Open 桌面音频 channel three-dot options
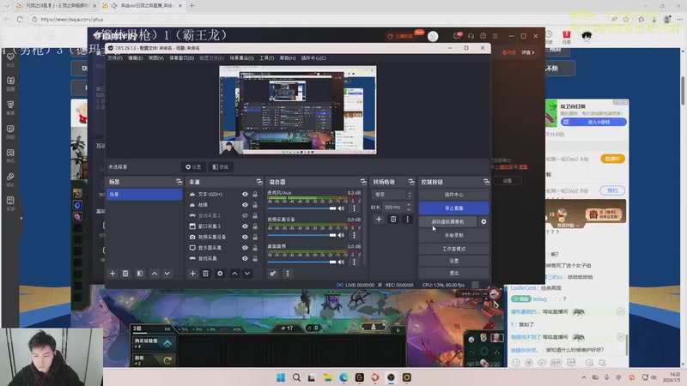687x386 pixels. tap(354, 262)
